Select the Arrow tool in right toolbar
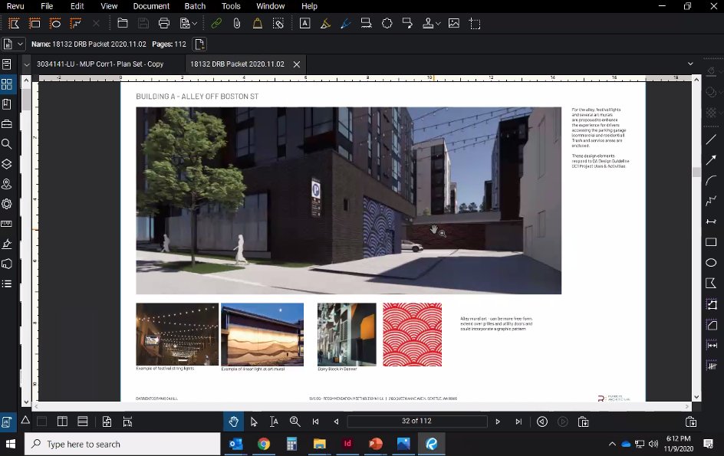The image size is (724, 456). [711, 159]
